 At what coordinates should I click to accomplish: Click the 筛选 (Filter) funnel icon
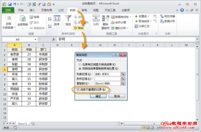click(68, 18)
